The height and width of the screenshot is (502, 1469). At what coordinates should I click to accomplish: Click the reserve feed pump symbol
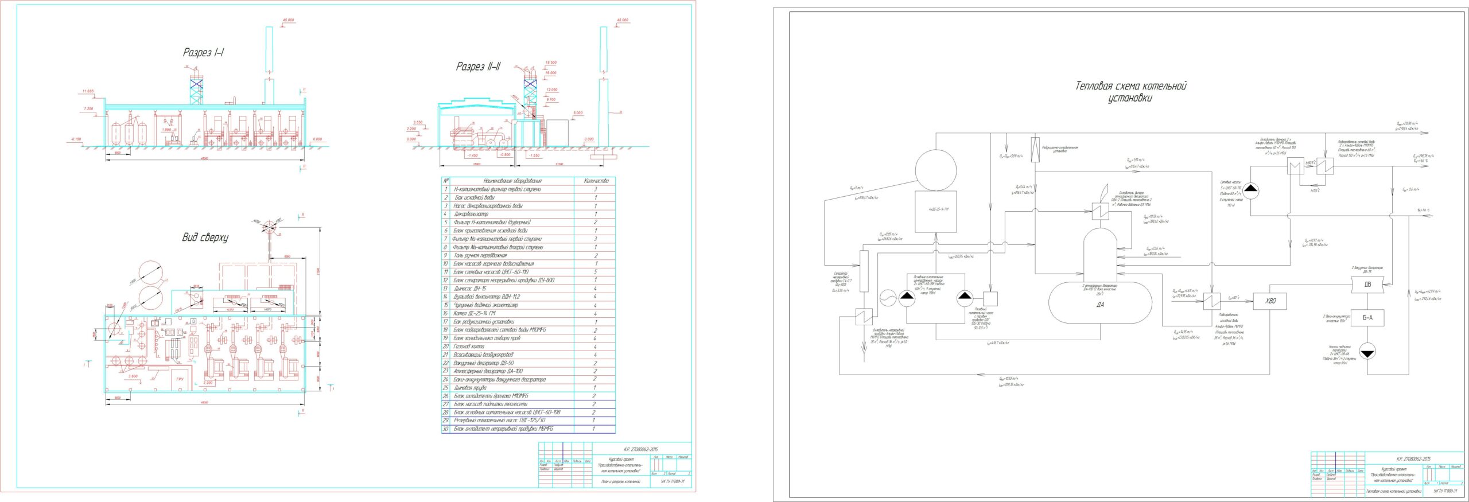pyautogui.click(x=965, y=298)
